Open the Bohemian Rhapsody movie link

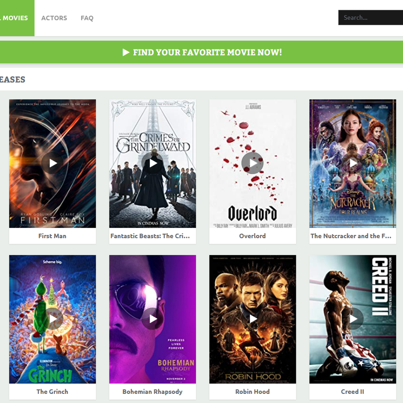(x=152, y=392)
